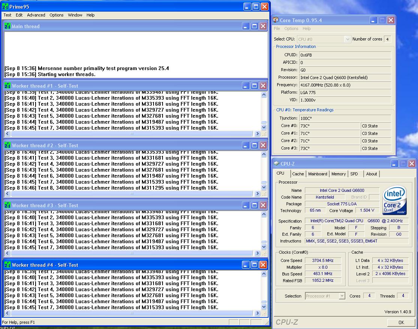Switch to the Mainboard tab in CPU-Z
The width and height of the screenshot is (418, 329).
click(318, 174)
